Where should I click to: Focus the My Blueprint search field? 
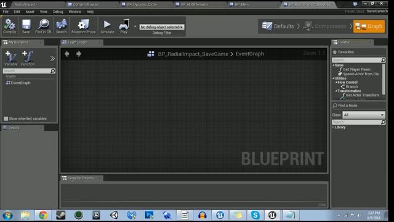coord(29,71)
